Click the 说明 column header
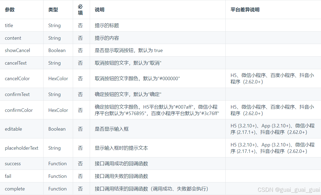 click(99, 10)
